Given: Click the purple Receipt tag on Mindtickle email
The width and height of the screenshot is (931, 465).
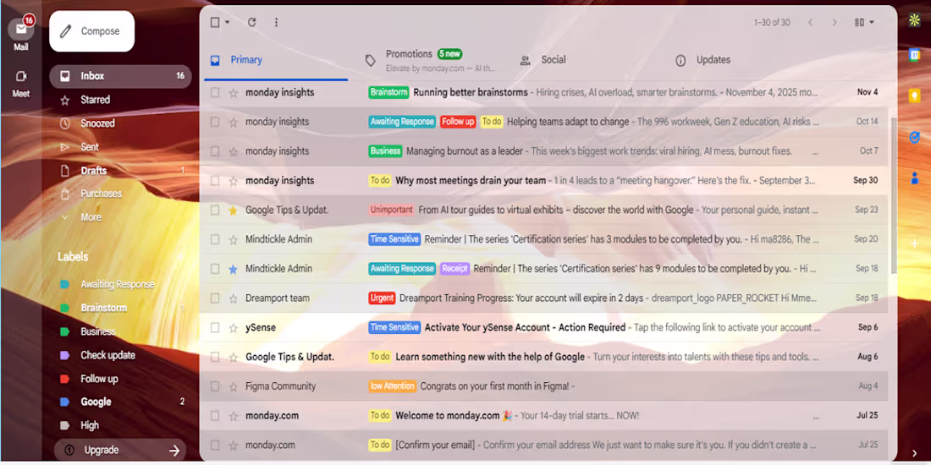Looking at the screenshot, I should (x=454, y=269).
